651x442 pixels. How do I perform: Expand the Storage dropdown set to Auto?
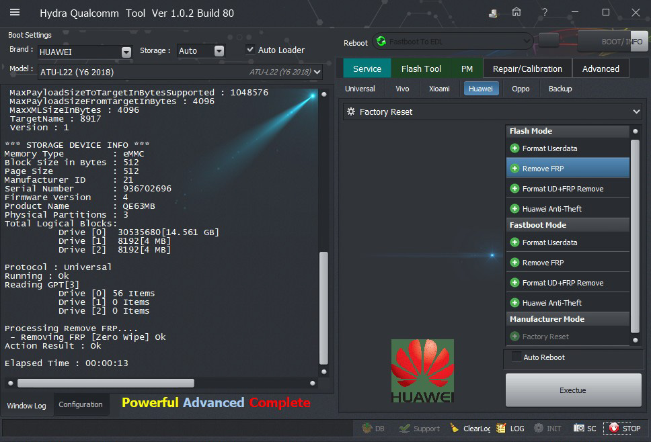pos(219,51)
